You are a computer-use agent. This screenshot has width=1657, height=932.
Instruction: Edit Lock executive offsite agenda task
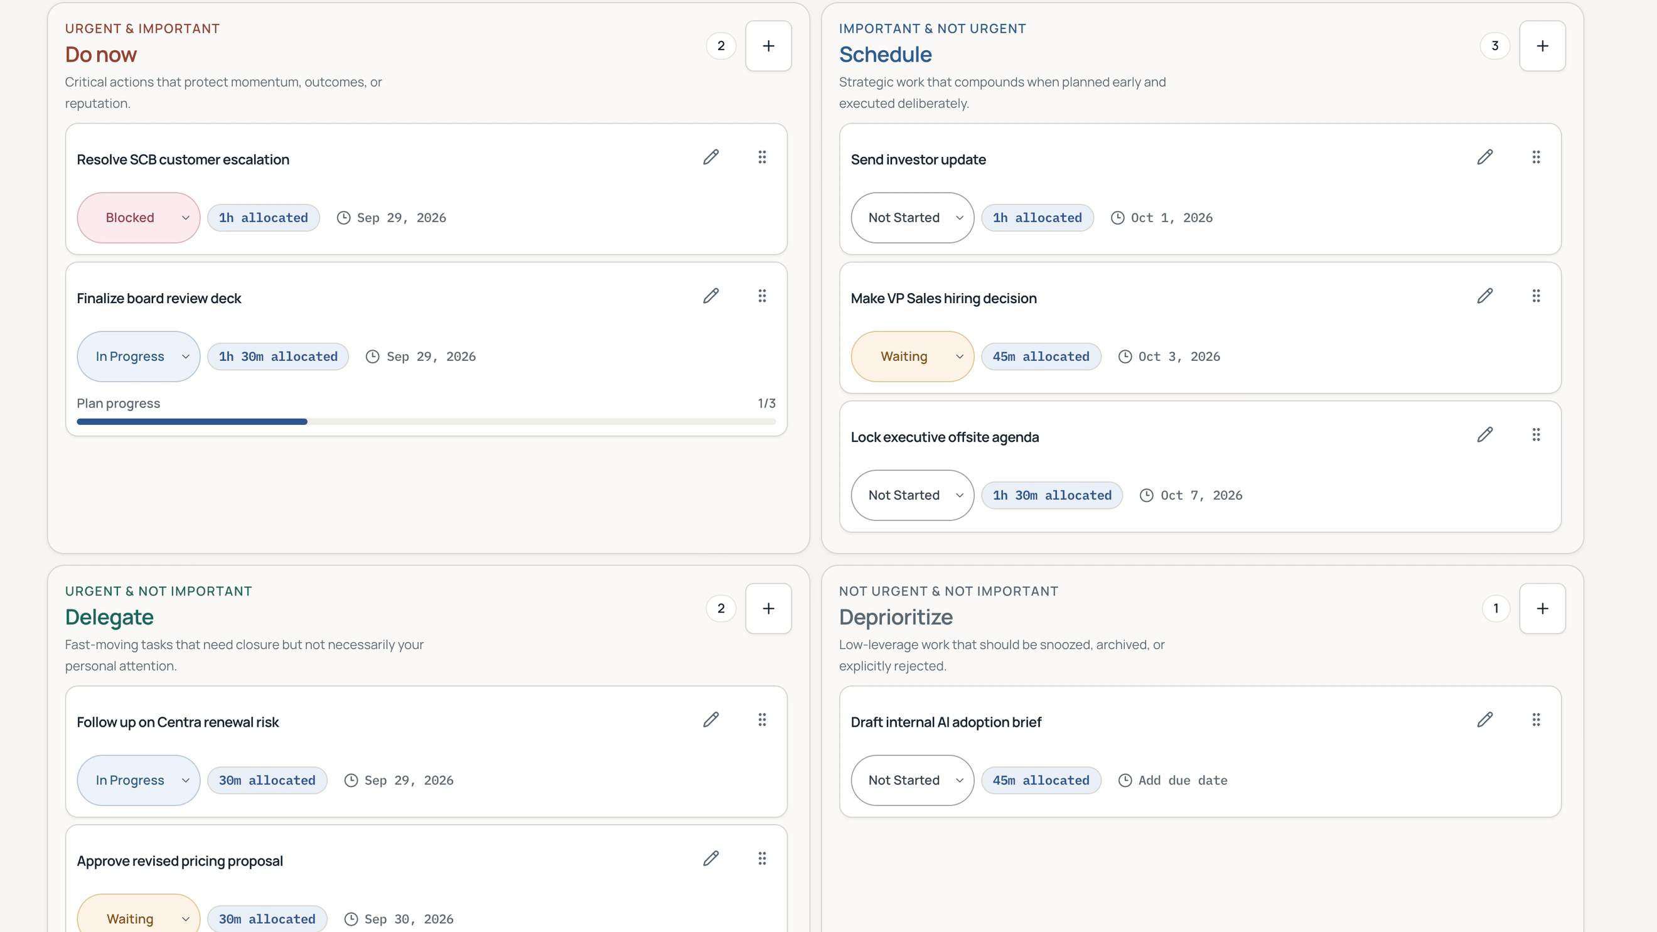pos(1484,435)
